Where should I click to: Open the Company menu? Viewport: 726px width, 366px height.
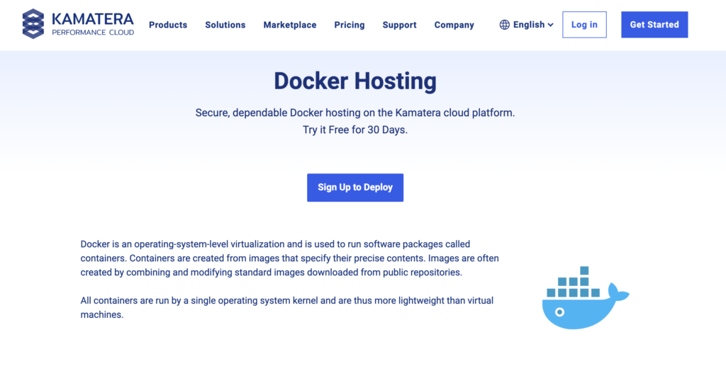454,25
